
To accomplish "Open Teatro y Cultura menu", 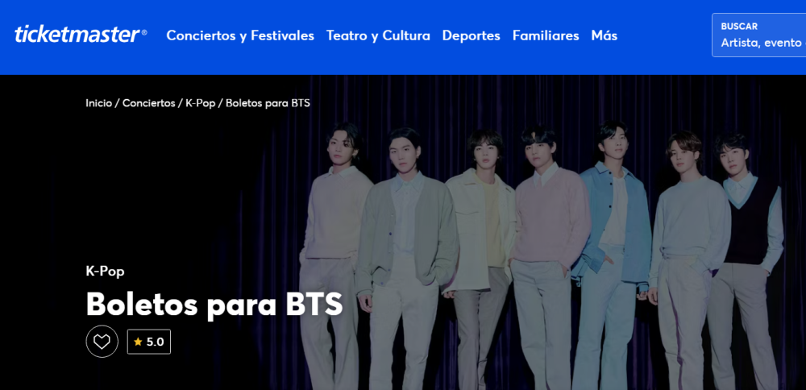I will pyautogui.click(x=378, y=35).
